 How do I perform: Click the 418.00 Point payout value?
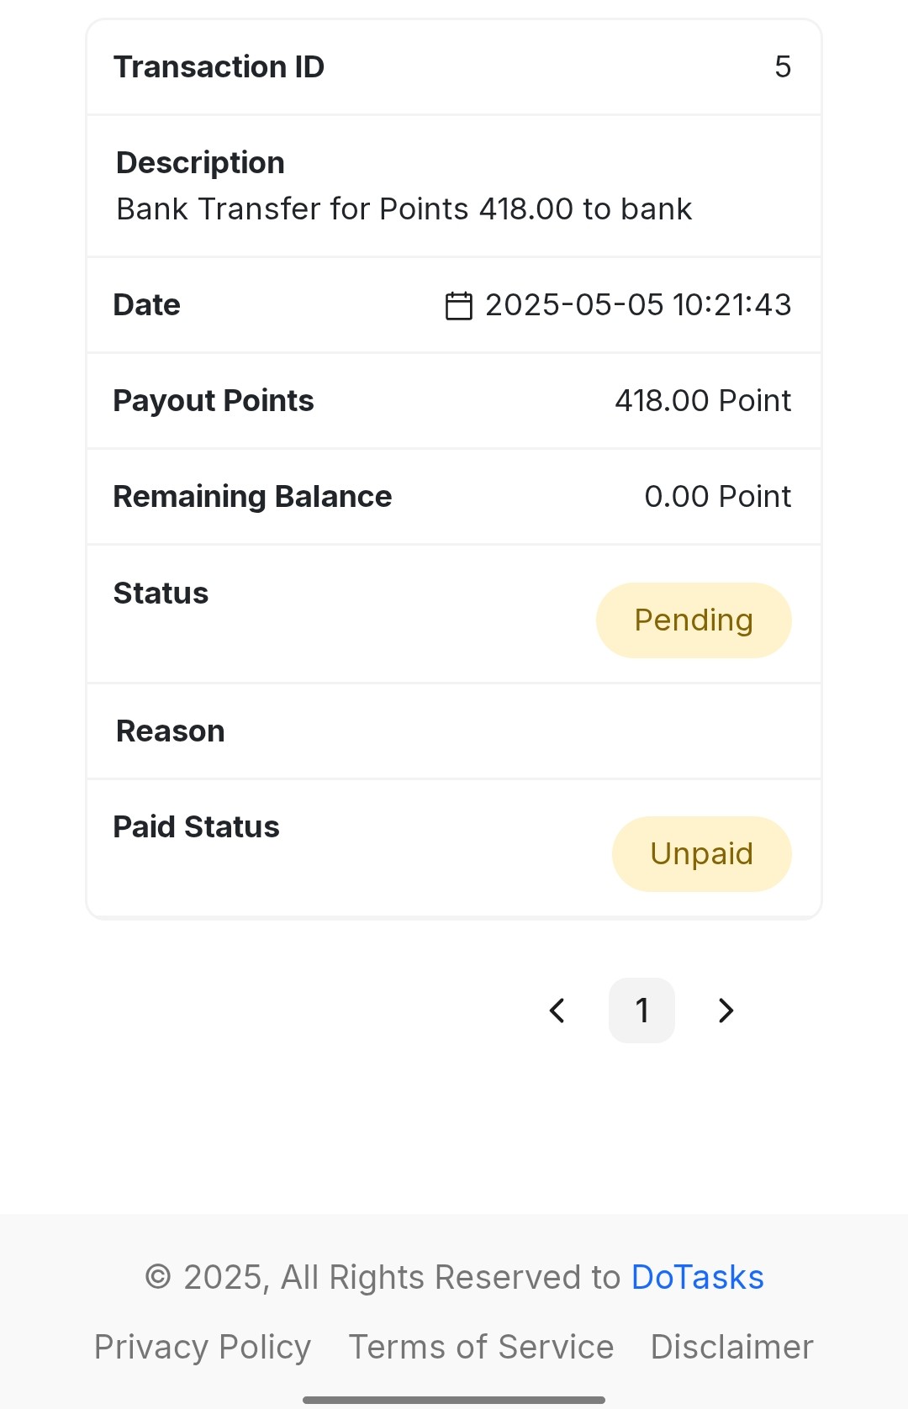pos(703,401)
